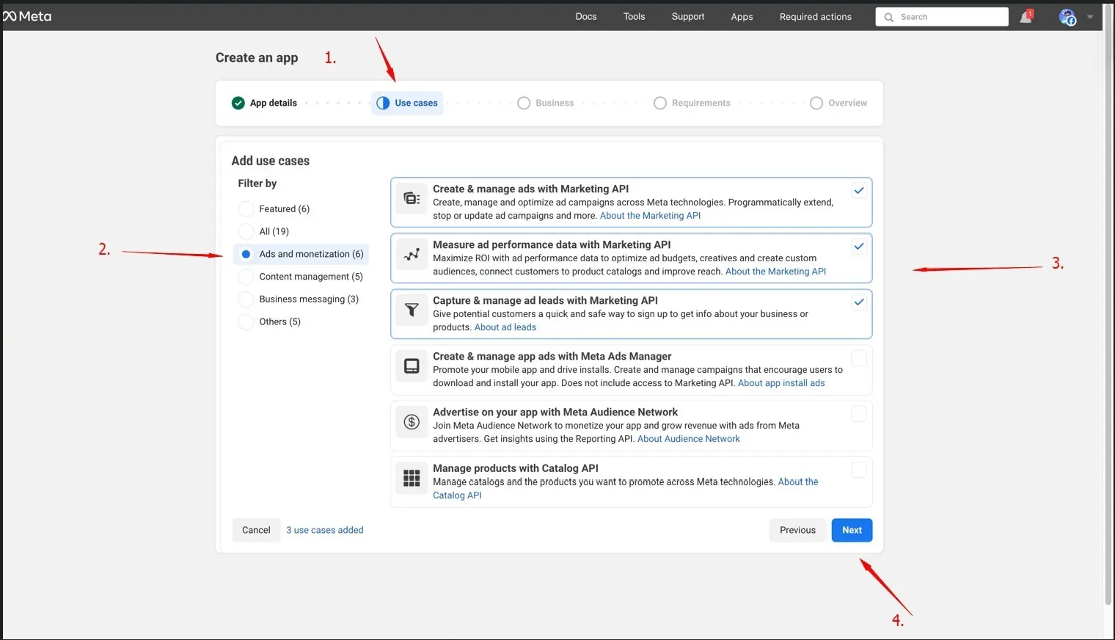Click the Filter by label
The width and height of the screenshot is (1115, 640).
click(257, 183)
